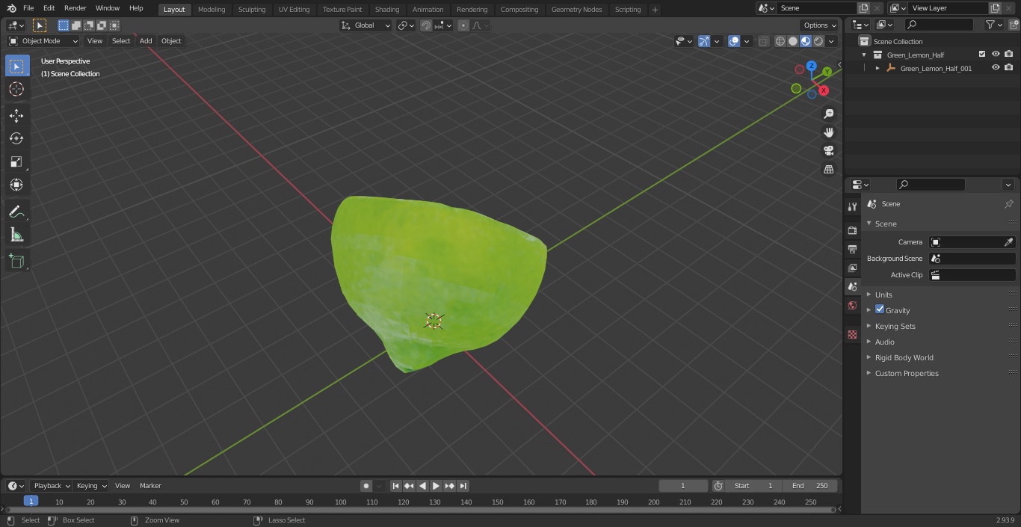Switch to the UV Editing workspace tab
This screenshot has width=1021, height=527.
(x=294, y=9)
